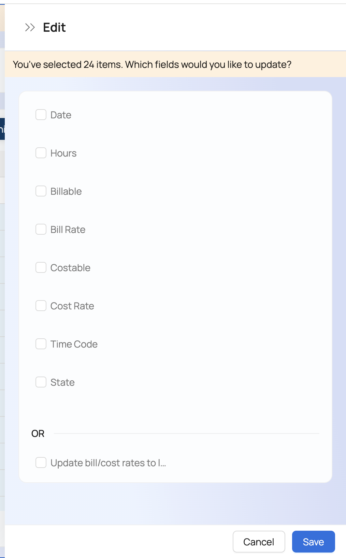Click the OR divider text

click(38, 434)
